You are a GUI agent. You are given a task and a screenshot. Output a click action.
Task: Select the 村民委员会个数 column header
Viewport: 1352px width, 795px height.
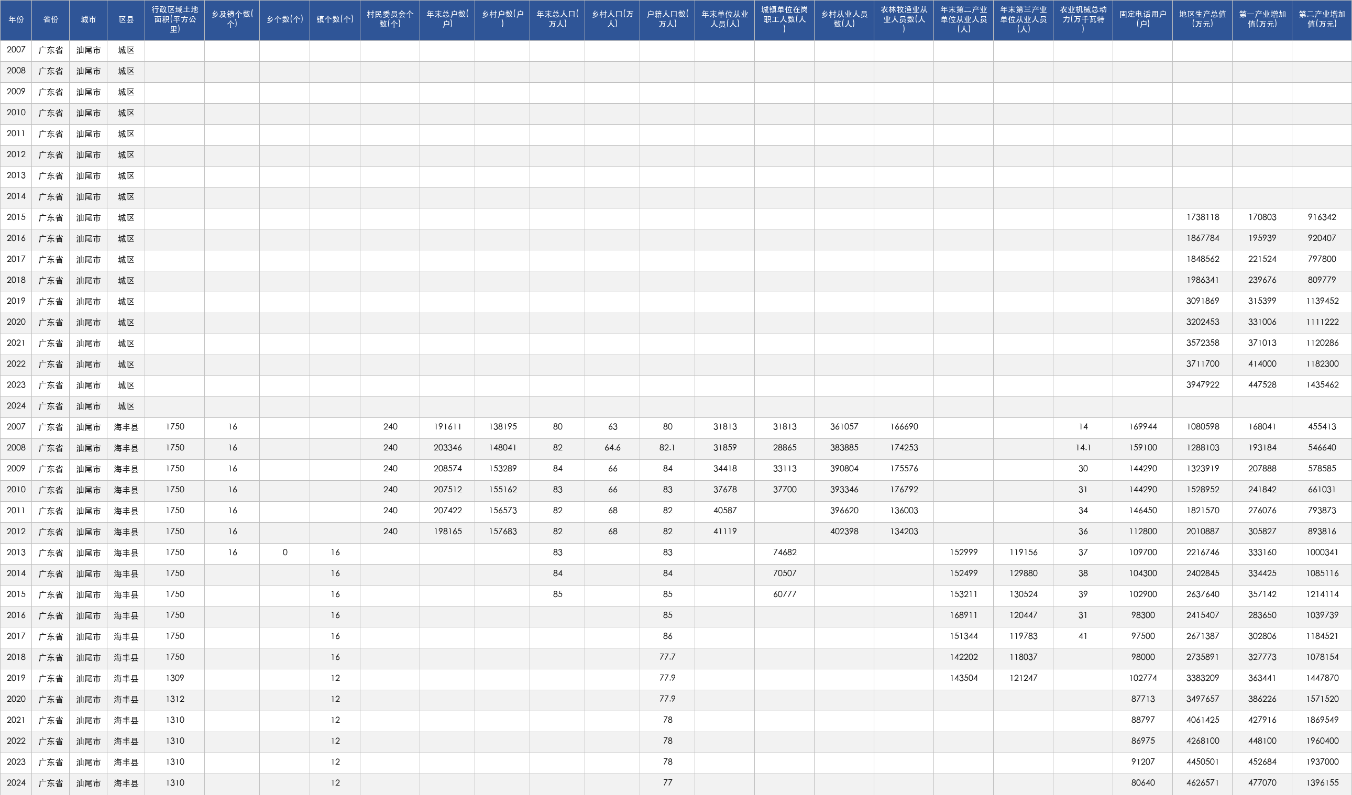click(390, 20)
